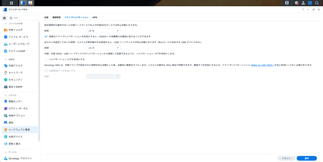Collapse the システム section

coord(6,95)
